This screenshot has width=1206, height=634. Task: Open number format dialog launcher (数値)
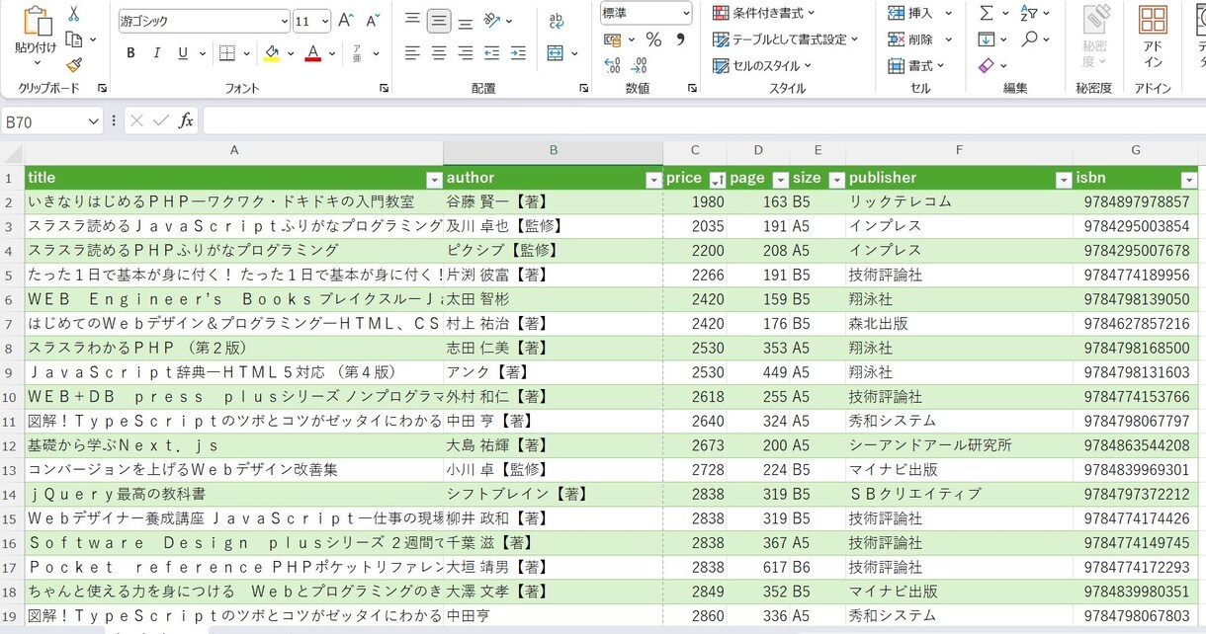pyautogui.click(x=693, y=88)
